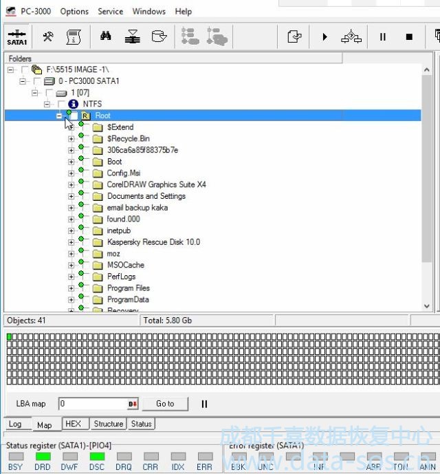
Task: Expand the Documents and Settings folder
Action: pos(71,196)
